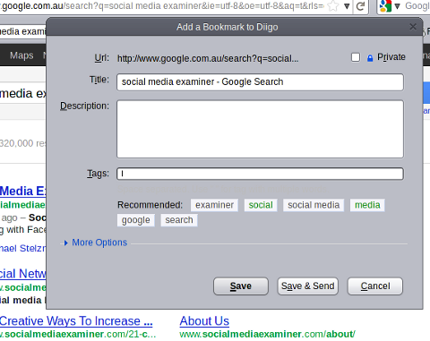
Task: Reload the page with the refresh icon
Action: (360, 6)
